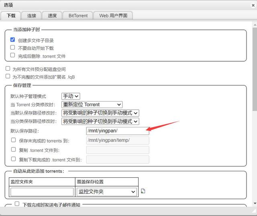This screenshot has height=216, width=257.
Task: Enable 下载完成时发送电子邮件通知 checkbox
Action: (17, 204)
